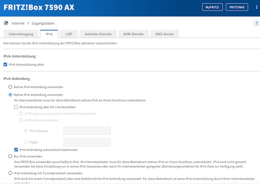Open help via question mark icon
The image size is (260, 186).
click(256, 24)
